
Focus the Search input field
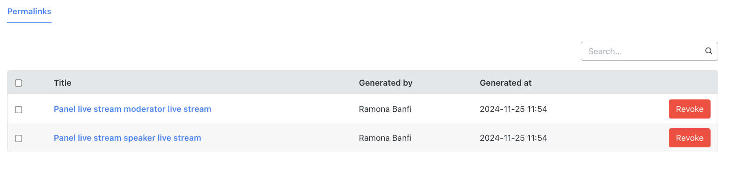649,51
